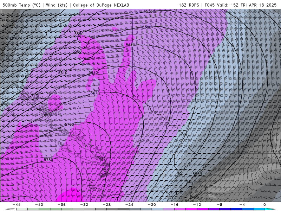281x211 pixels.
Task: Click the 5730 height contour label
Action: click(48, 160)
